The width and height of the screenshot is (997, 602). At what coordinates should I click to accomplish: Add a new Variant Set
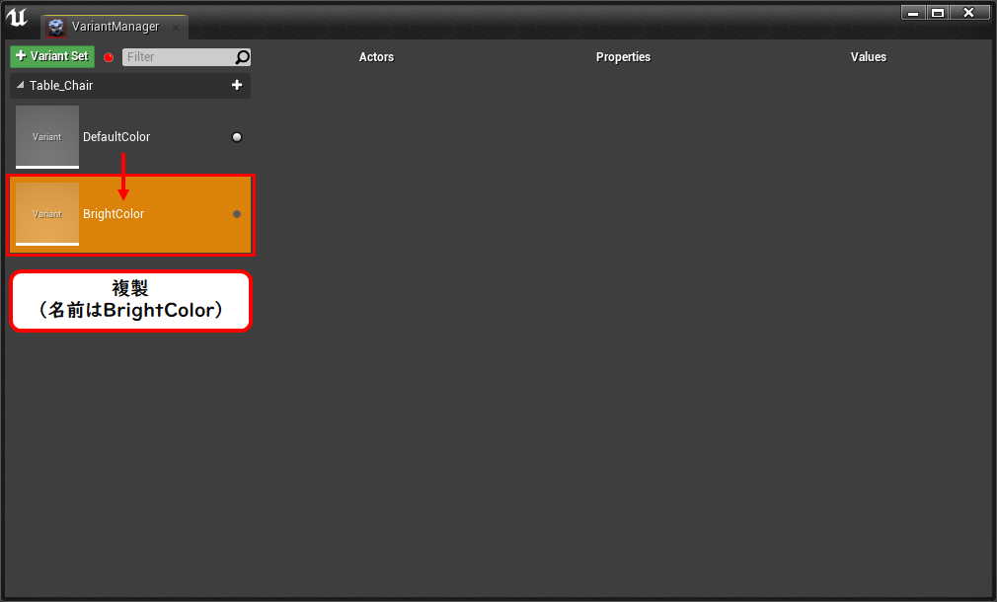[52, 56]
